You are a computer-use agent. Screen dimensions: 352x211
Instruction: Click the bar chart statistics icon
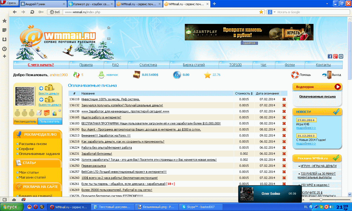point(54,113)
